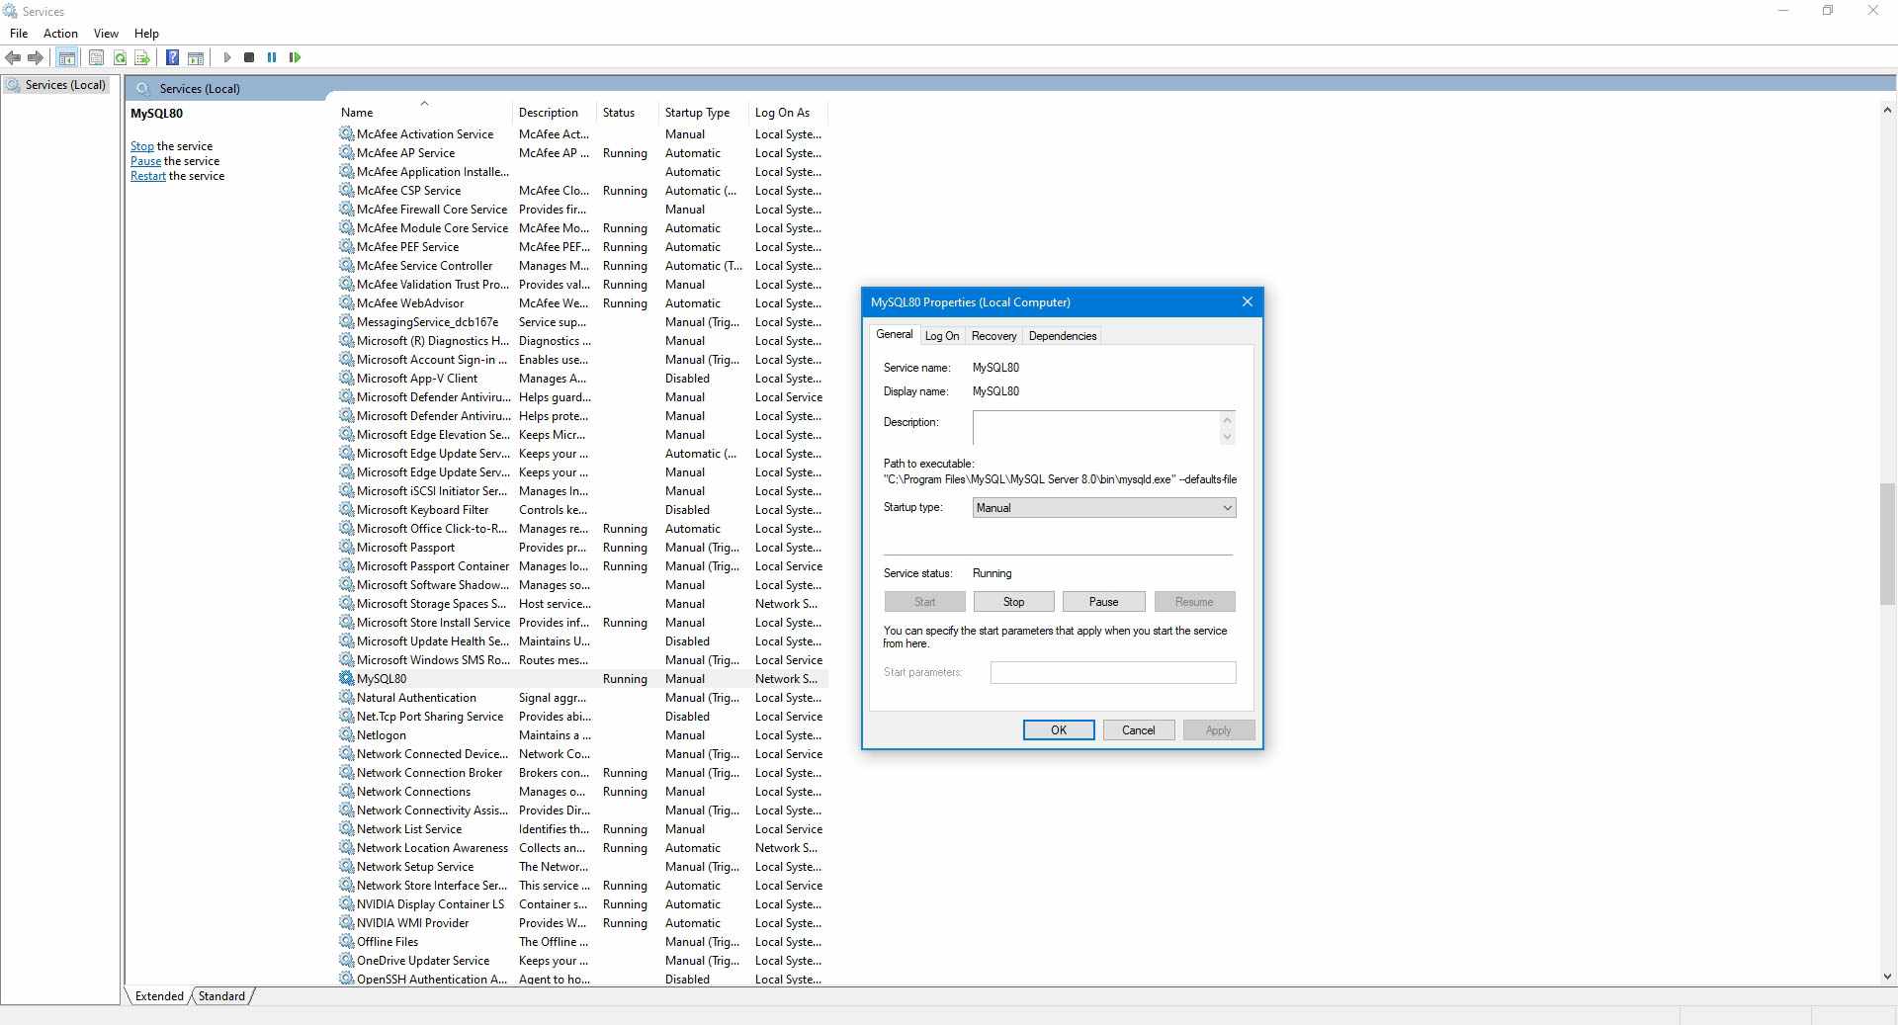
Task: Open Properties via the toolbar icon
Action: (x=96, y=57)
